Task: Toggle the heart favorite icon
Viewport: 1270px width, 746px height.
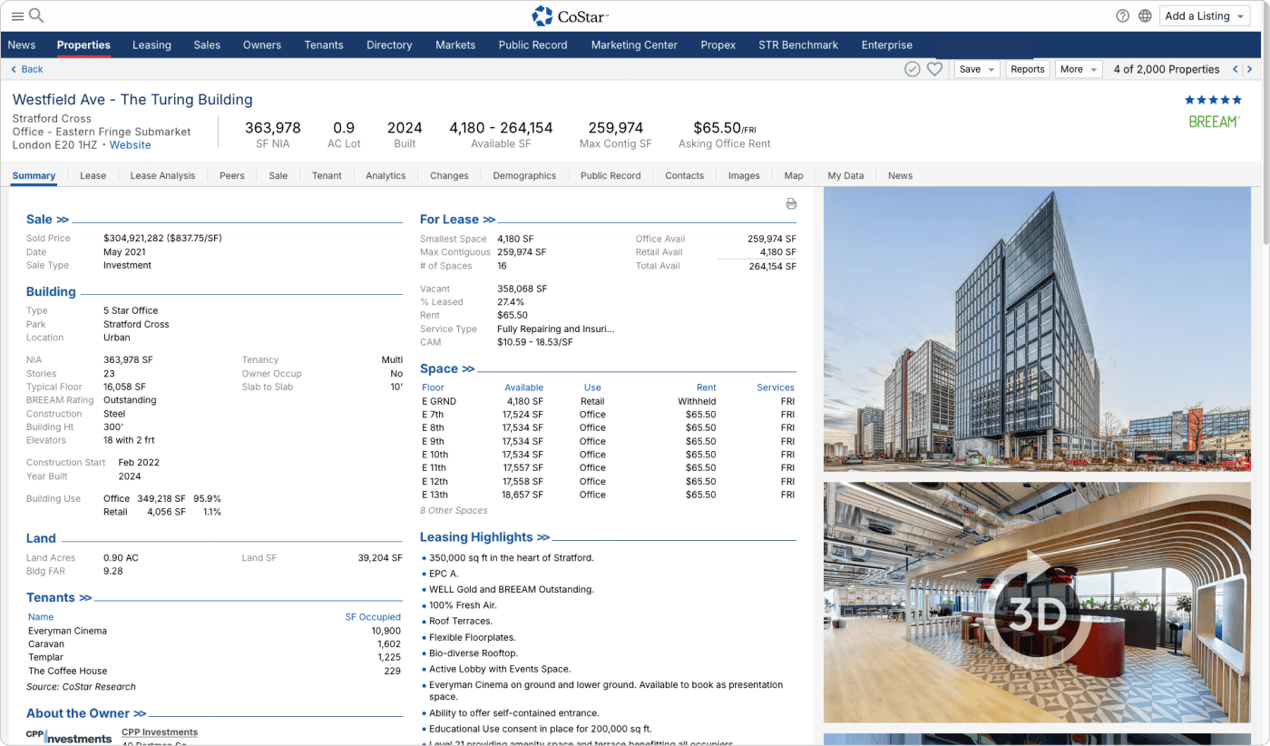Action: pos(934,69)
